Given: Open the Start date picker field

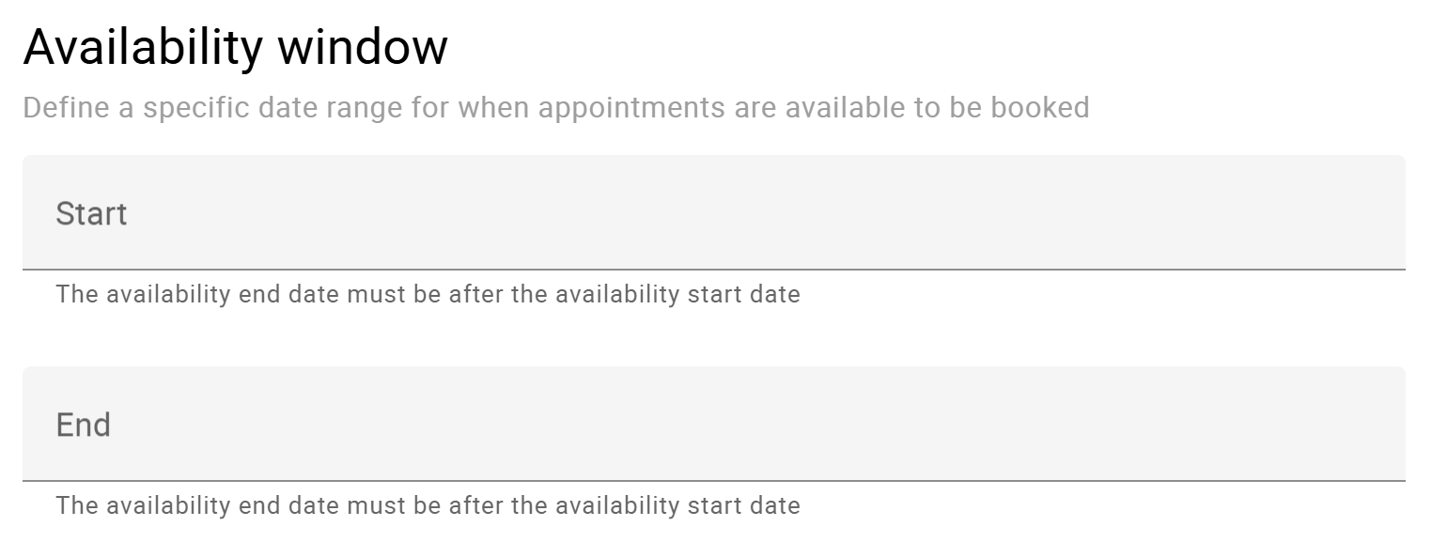Looking at the screenshot, I should 714,212.
